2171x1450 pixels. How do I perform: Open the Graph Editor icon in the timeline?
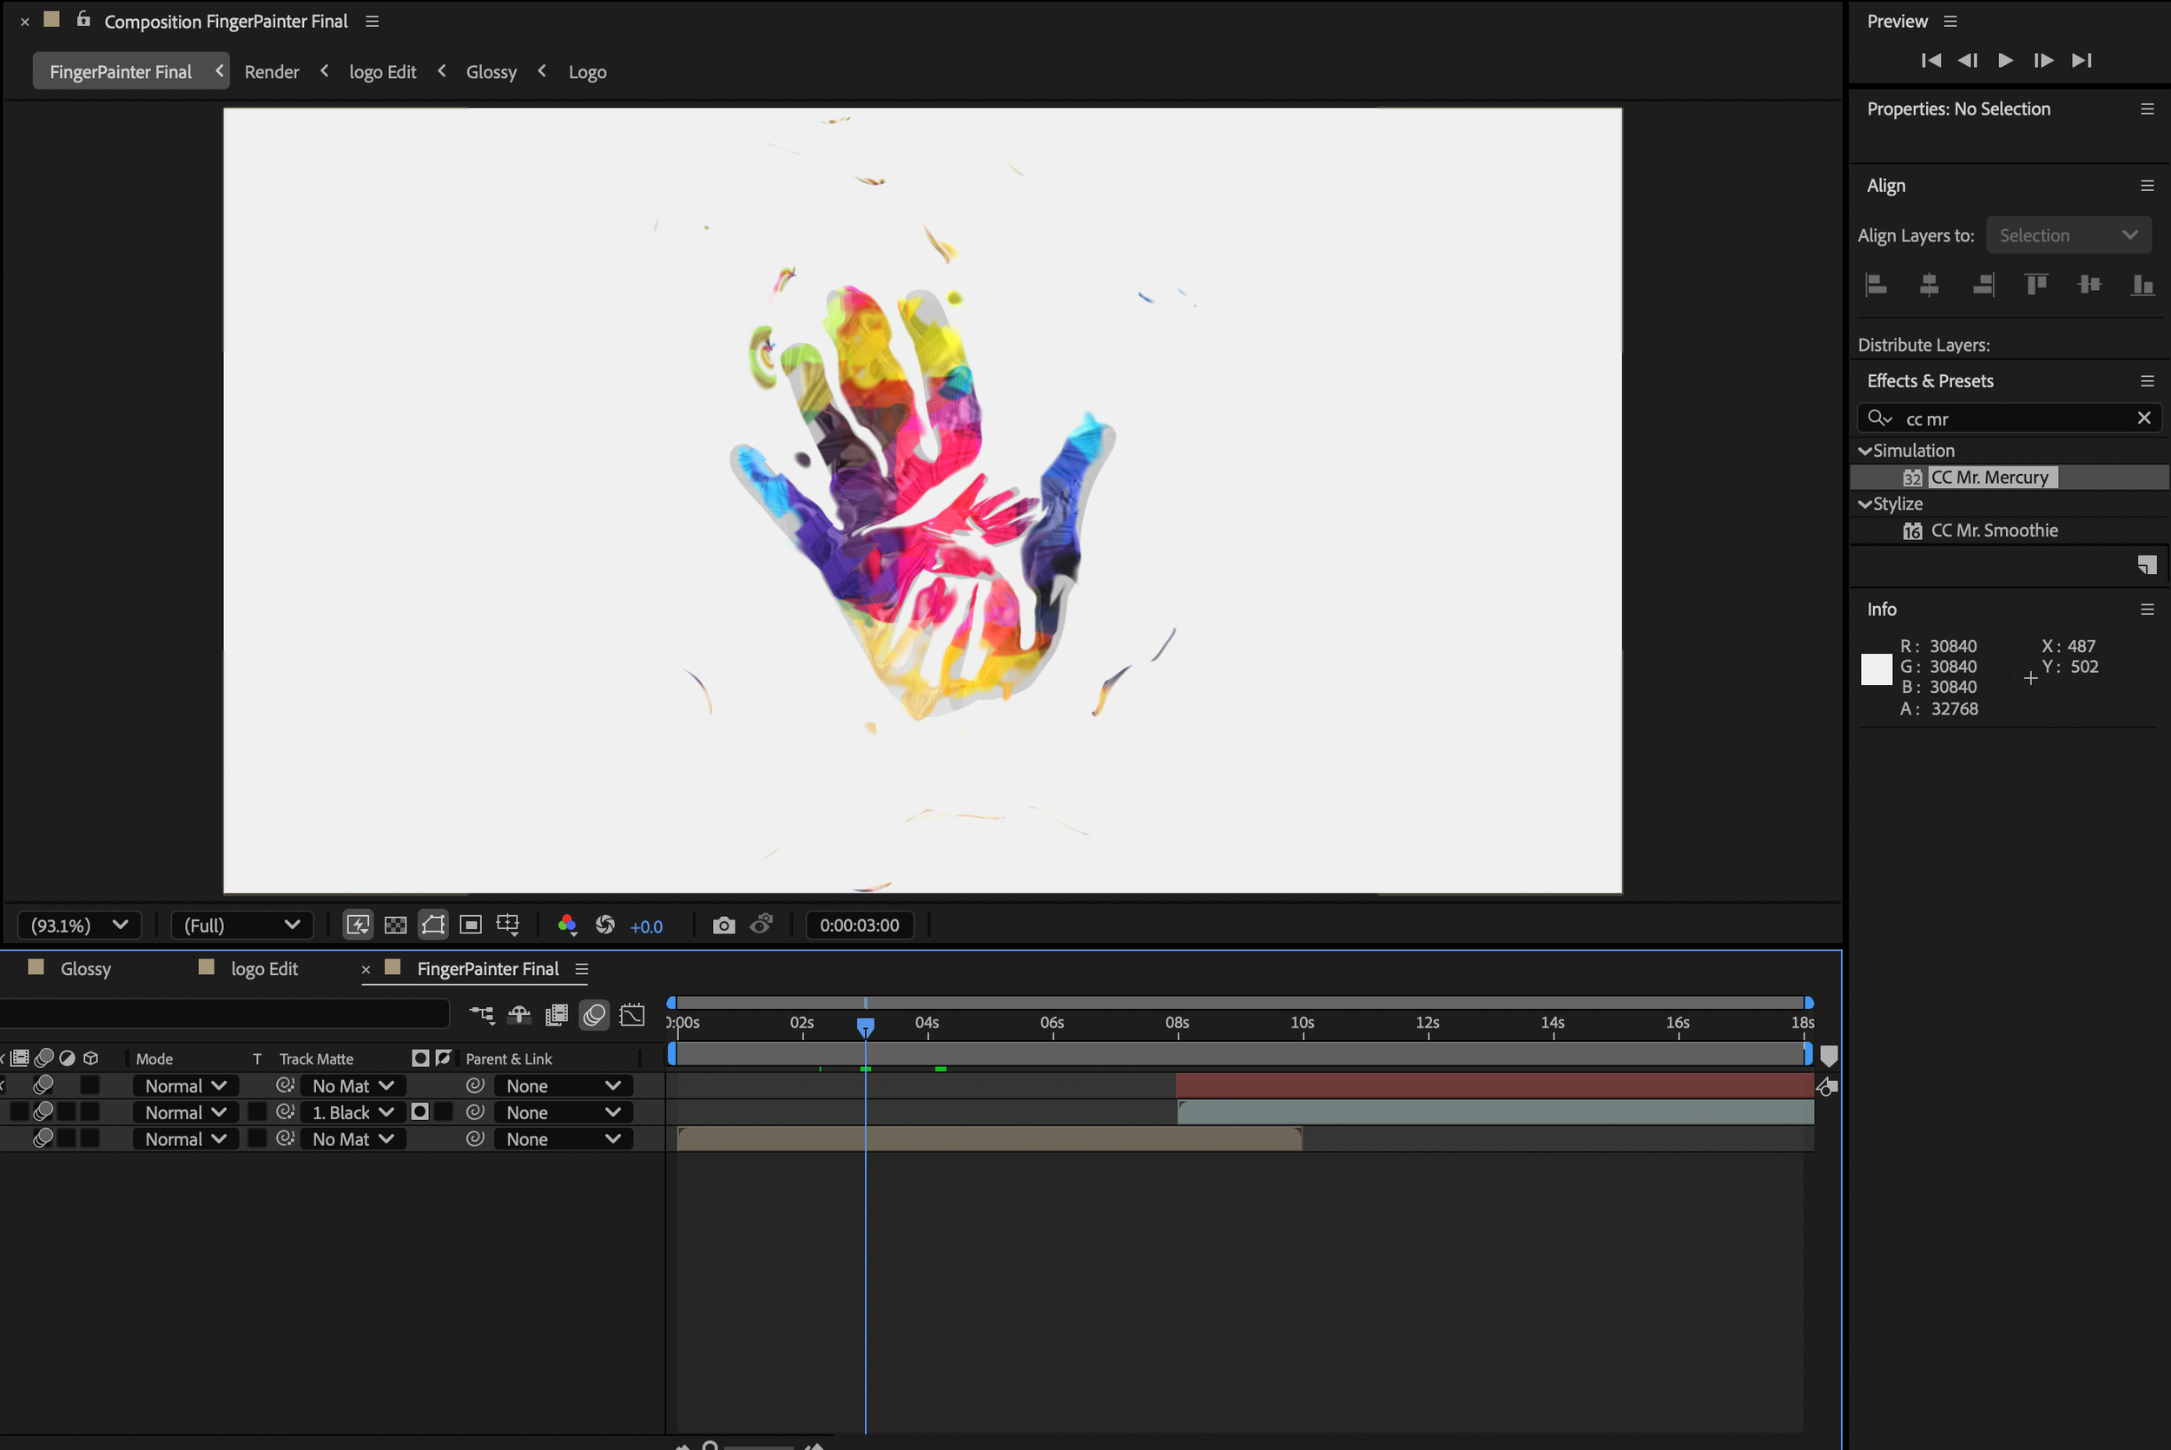(x=632, y=1014)
